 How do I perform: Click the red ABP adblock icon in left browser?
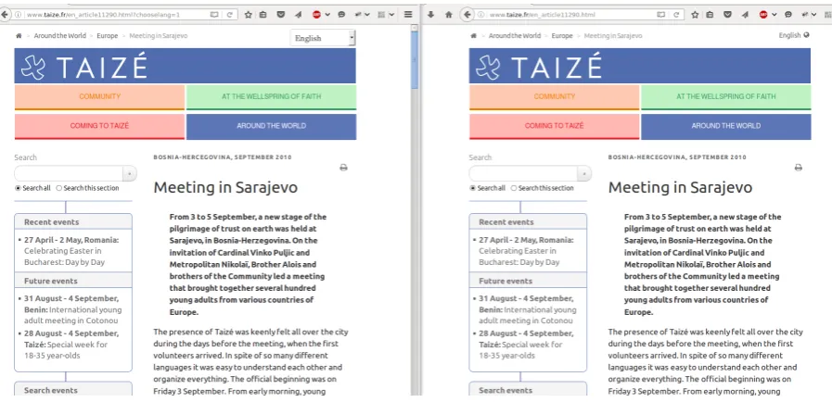point(316,15)
